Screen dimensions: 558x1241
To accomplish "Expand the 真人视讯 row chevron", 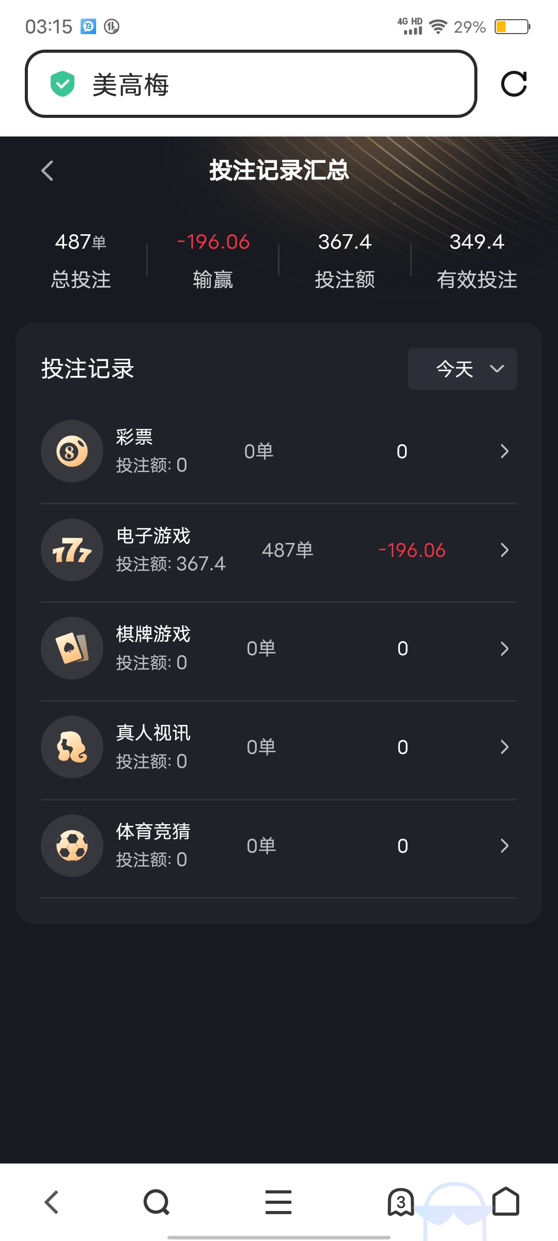I will (x=505, y=747).
